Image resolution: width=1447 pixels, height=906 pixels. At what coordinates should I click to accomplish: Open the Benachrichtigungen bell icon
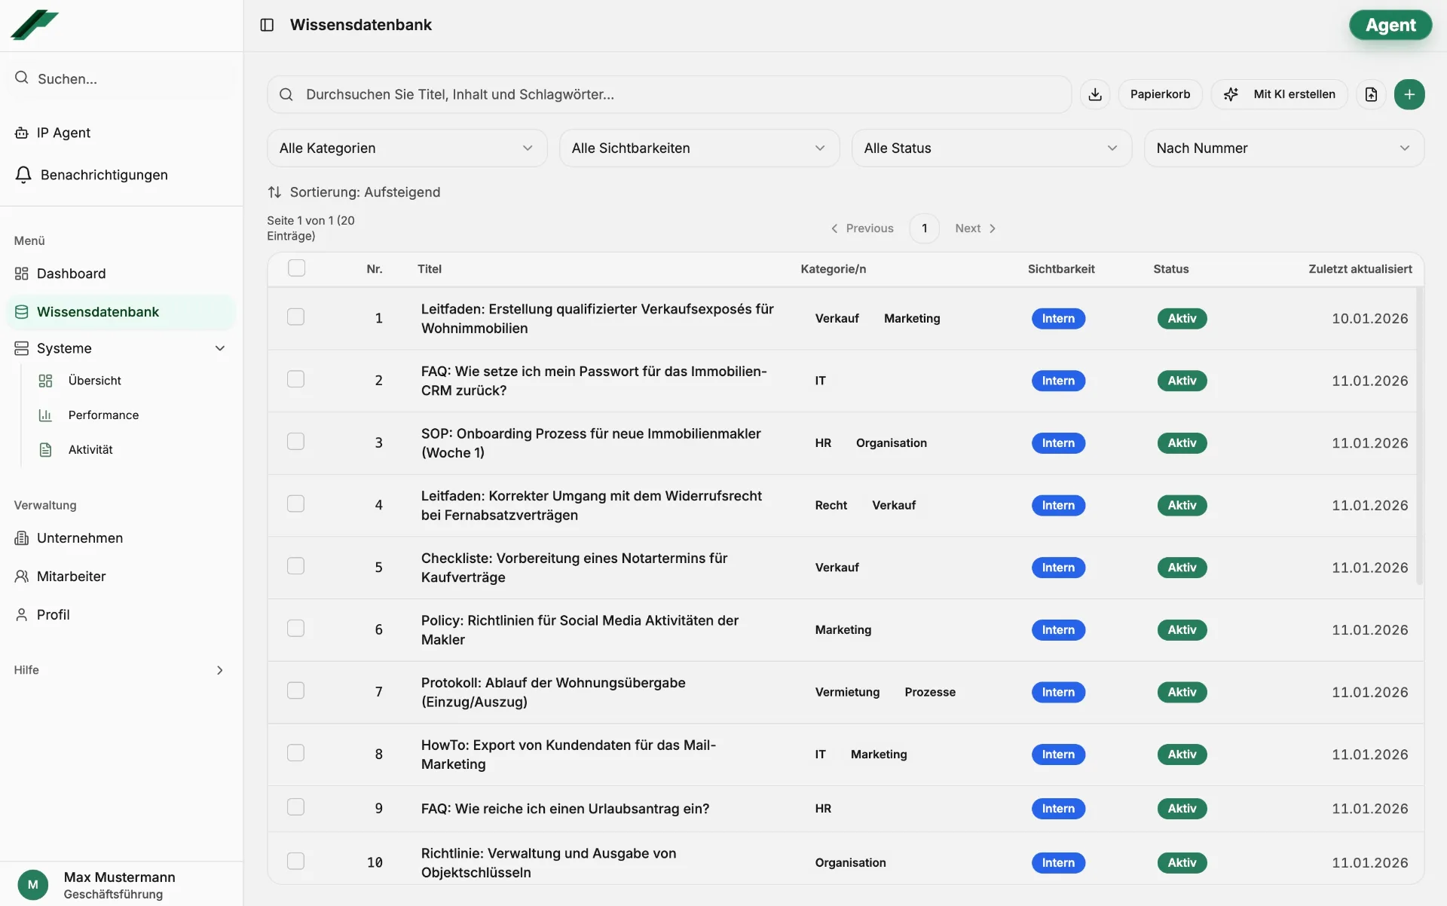pyautogui.click(x=23, y=174)
